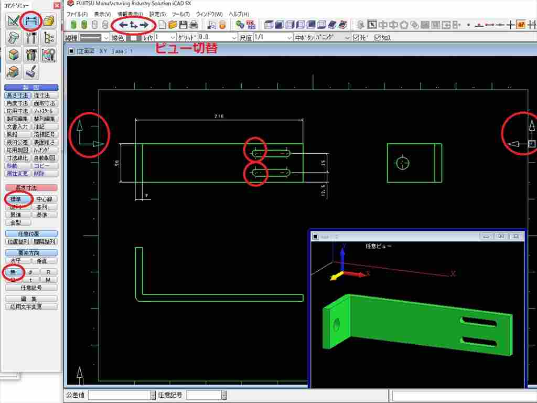Screen dimensions: 537x403
Task: Switch to previous view with left arrow
Action: (x=123, y=25)
